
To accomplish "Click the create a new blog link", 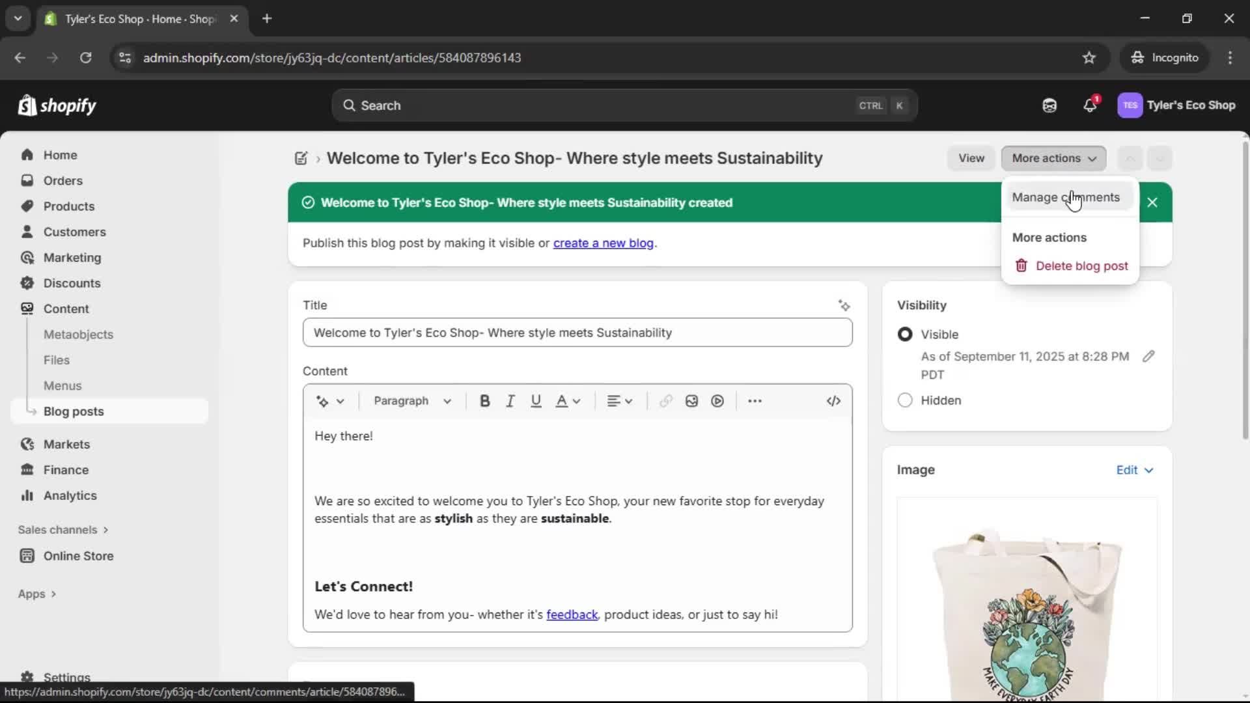I will (604, 243).
